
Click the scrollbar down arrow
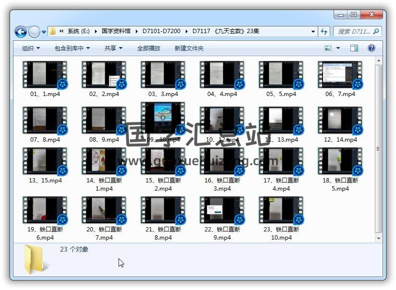point(379,238)
